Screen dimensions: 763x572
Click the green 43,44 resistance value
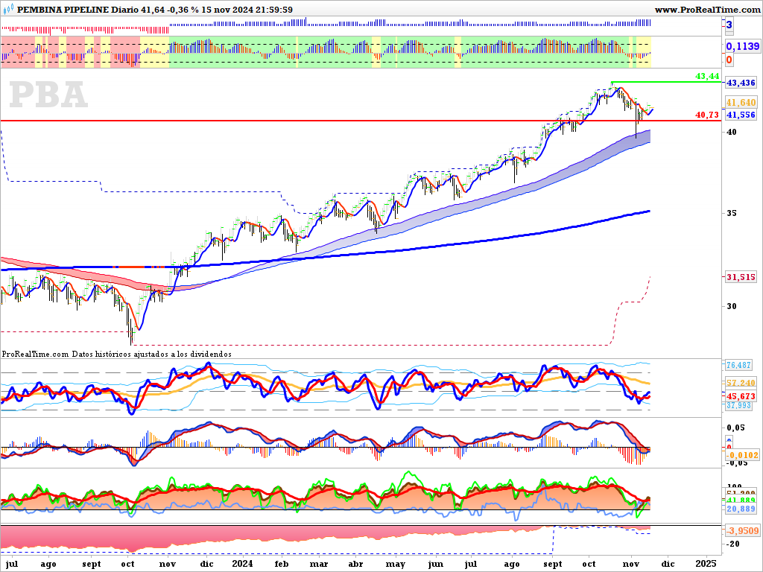tap(707, 76)
